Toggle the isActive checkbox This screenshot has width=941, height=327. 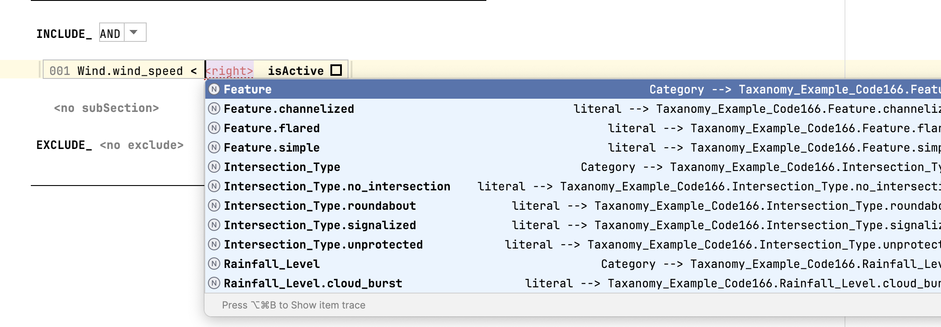(x=336, y=71)
